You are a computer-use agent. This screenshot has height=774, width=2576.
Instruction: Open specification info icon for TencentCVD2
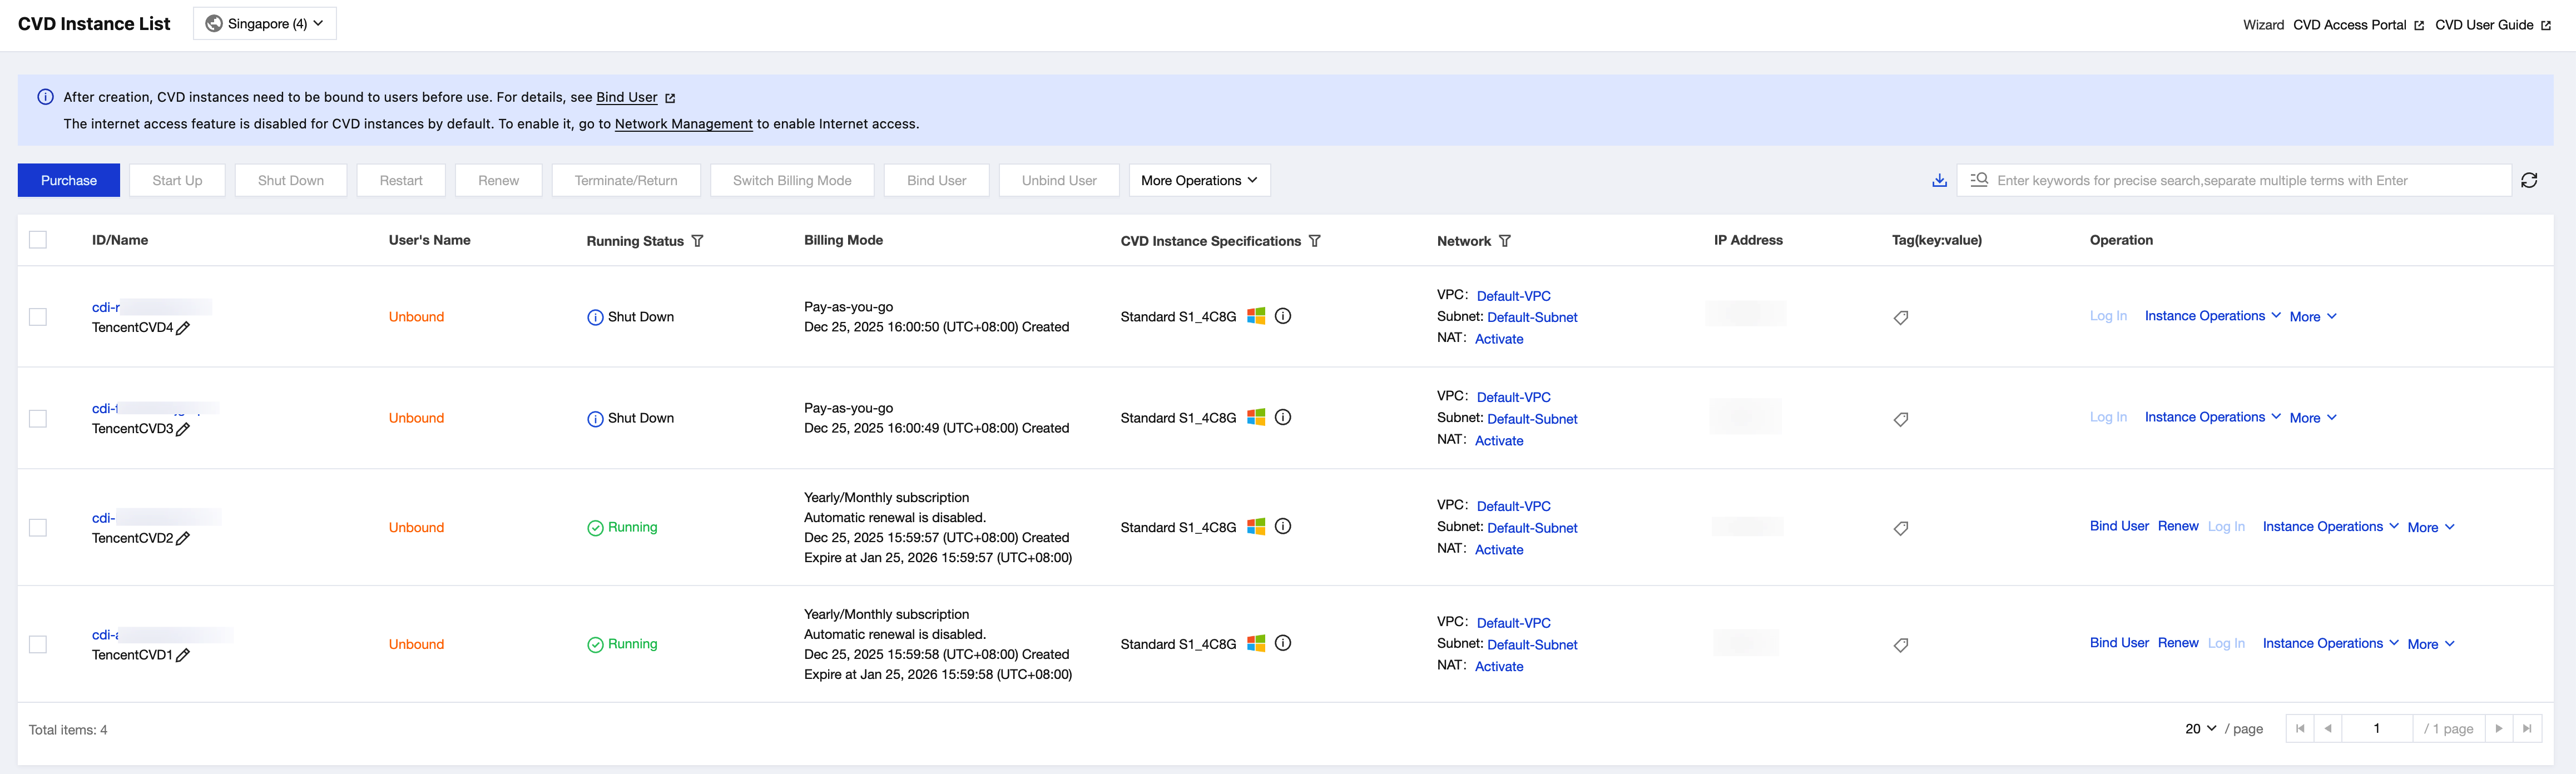coord(1283,527)
